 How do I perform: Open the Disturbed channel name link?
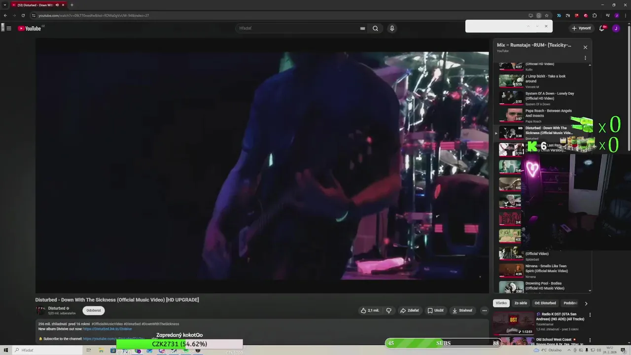(x=57, y=308)
